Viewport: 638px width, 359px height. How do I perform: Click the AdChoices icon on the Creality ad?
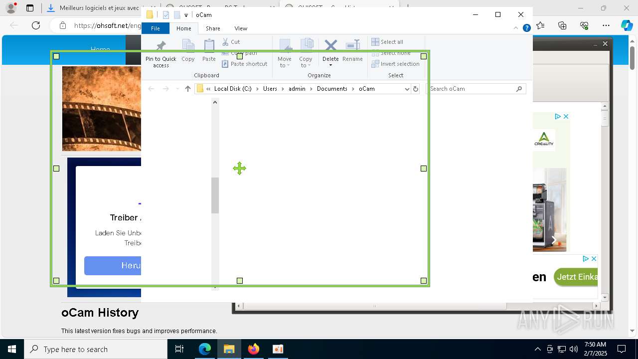pyautogui.click(x=558, y=116)
